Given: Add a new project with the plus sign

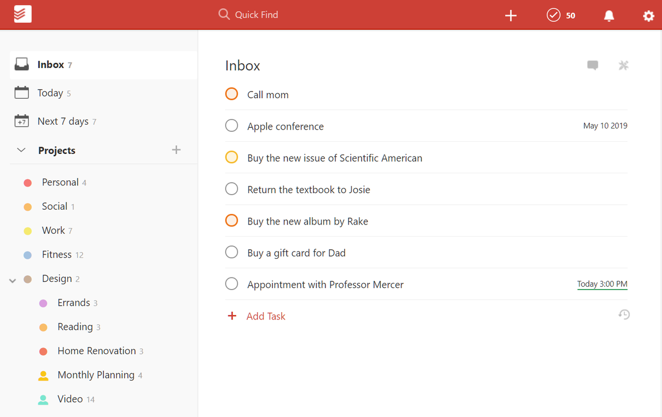Looking at the screenshot, I should pyautogui.click(x=176, y=149).
